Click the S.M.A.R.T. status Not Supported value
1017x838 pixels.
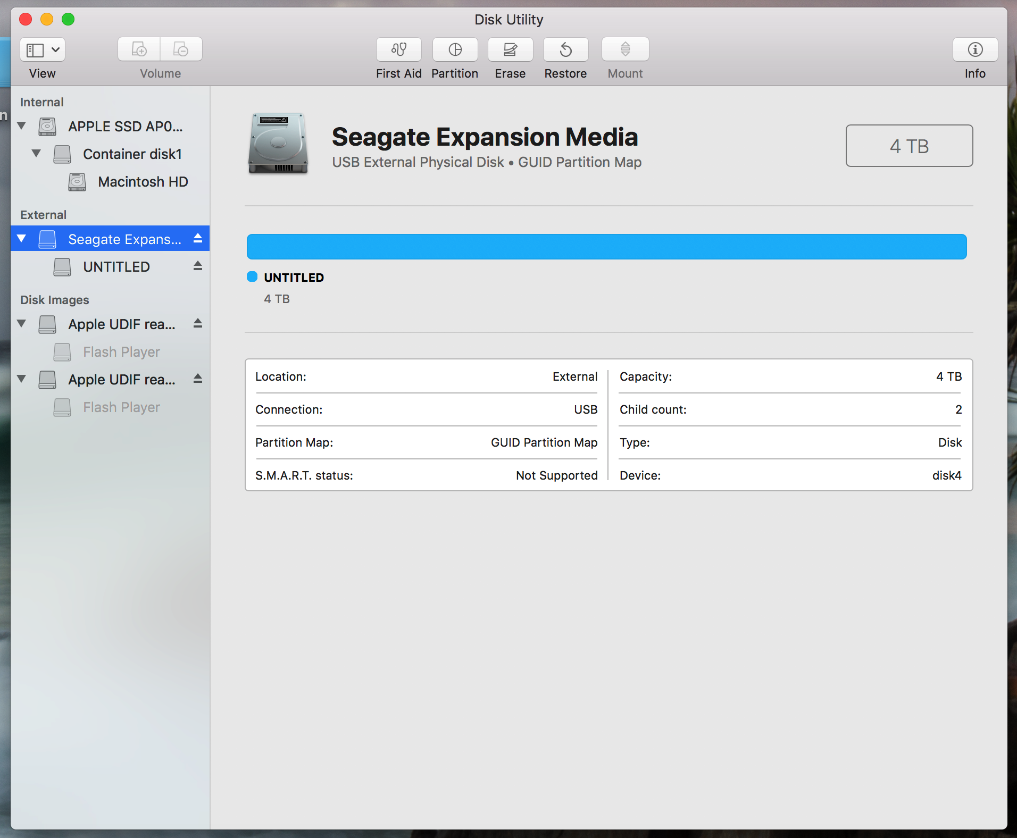pyautogui.click(x=557, y=475)
